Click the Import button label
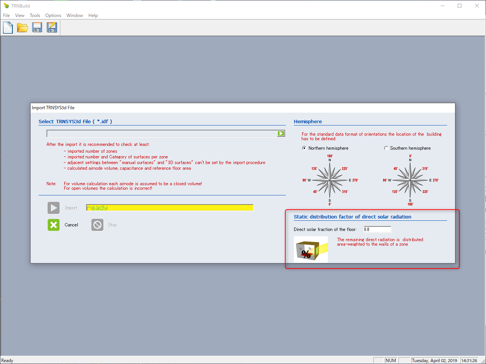Viewport: 486px width, 364px height. (71, 208)
